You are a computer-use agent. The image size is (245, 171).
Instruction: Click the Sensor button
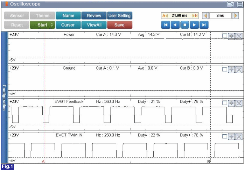point(17,16)
